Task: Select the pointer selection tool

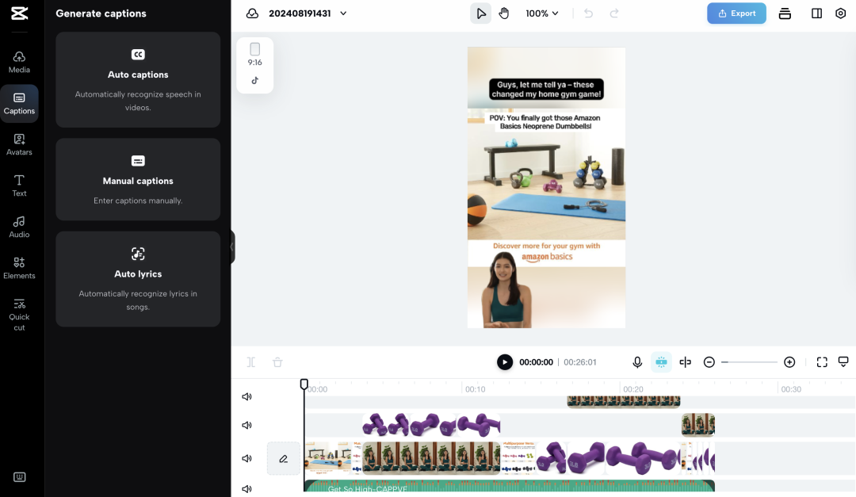Action: click(481, 13)
